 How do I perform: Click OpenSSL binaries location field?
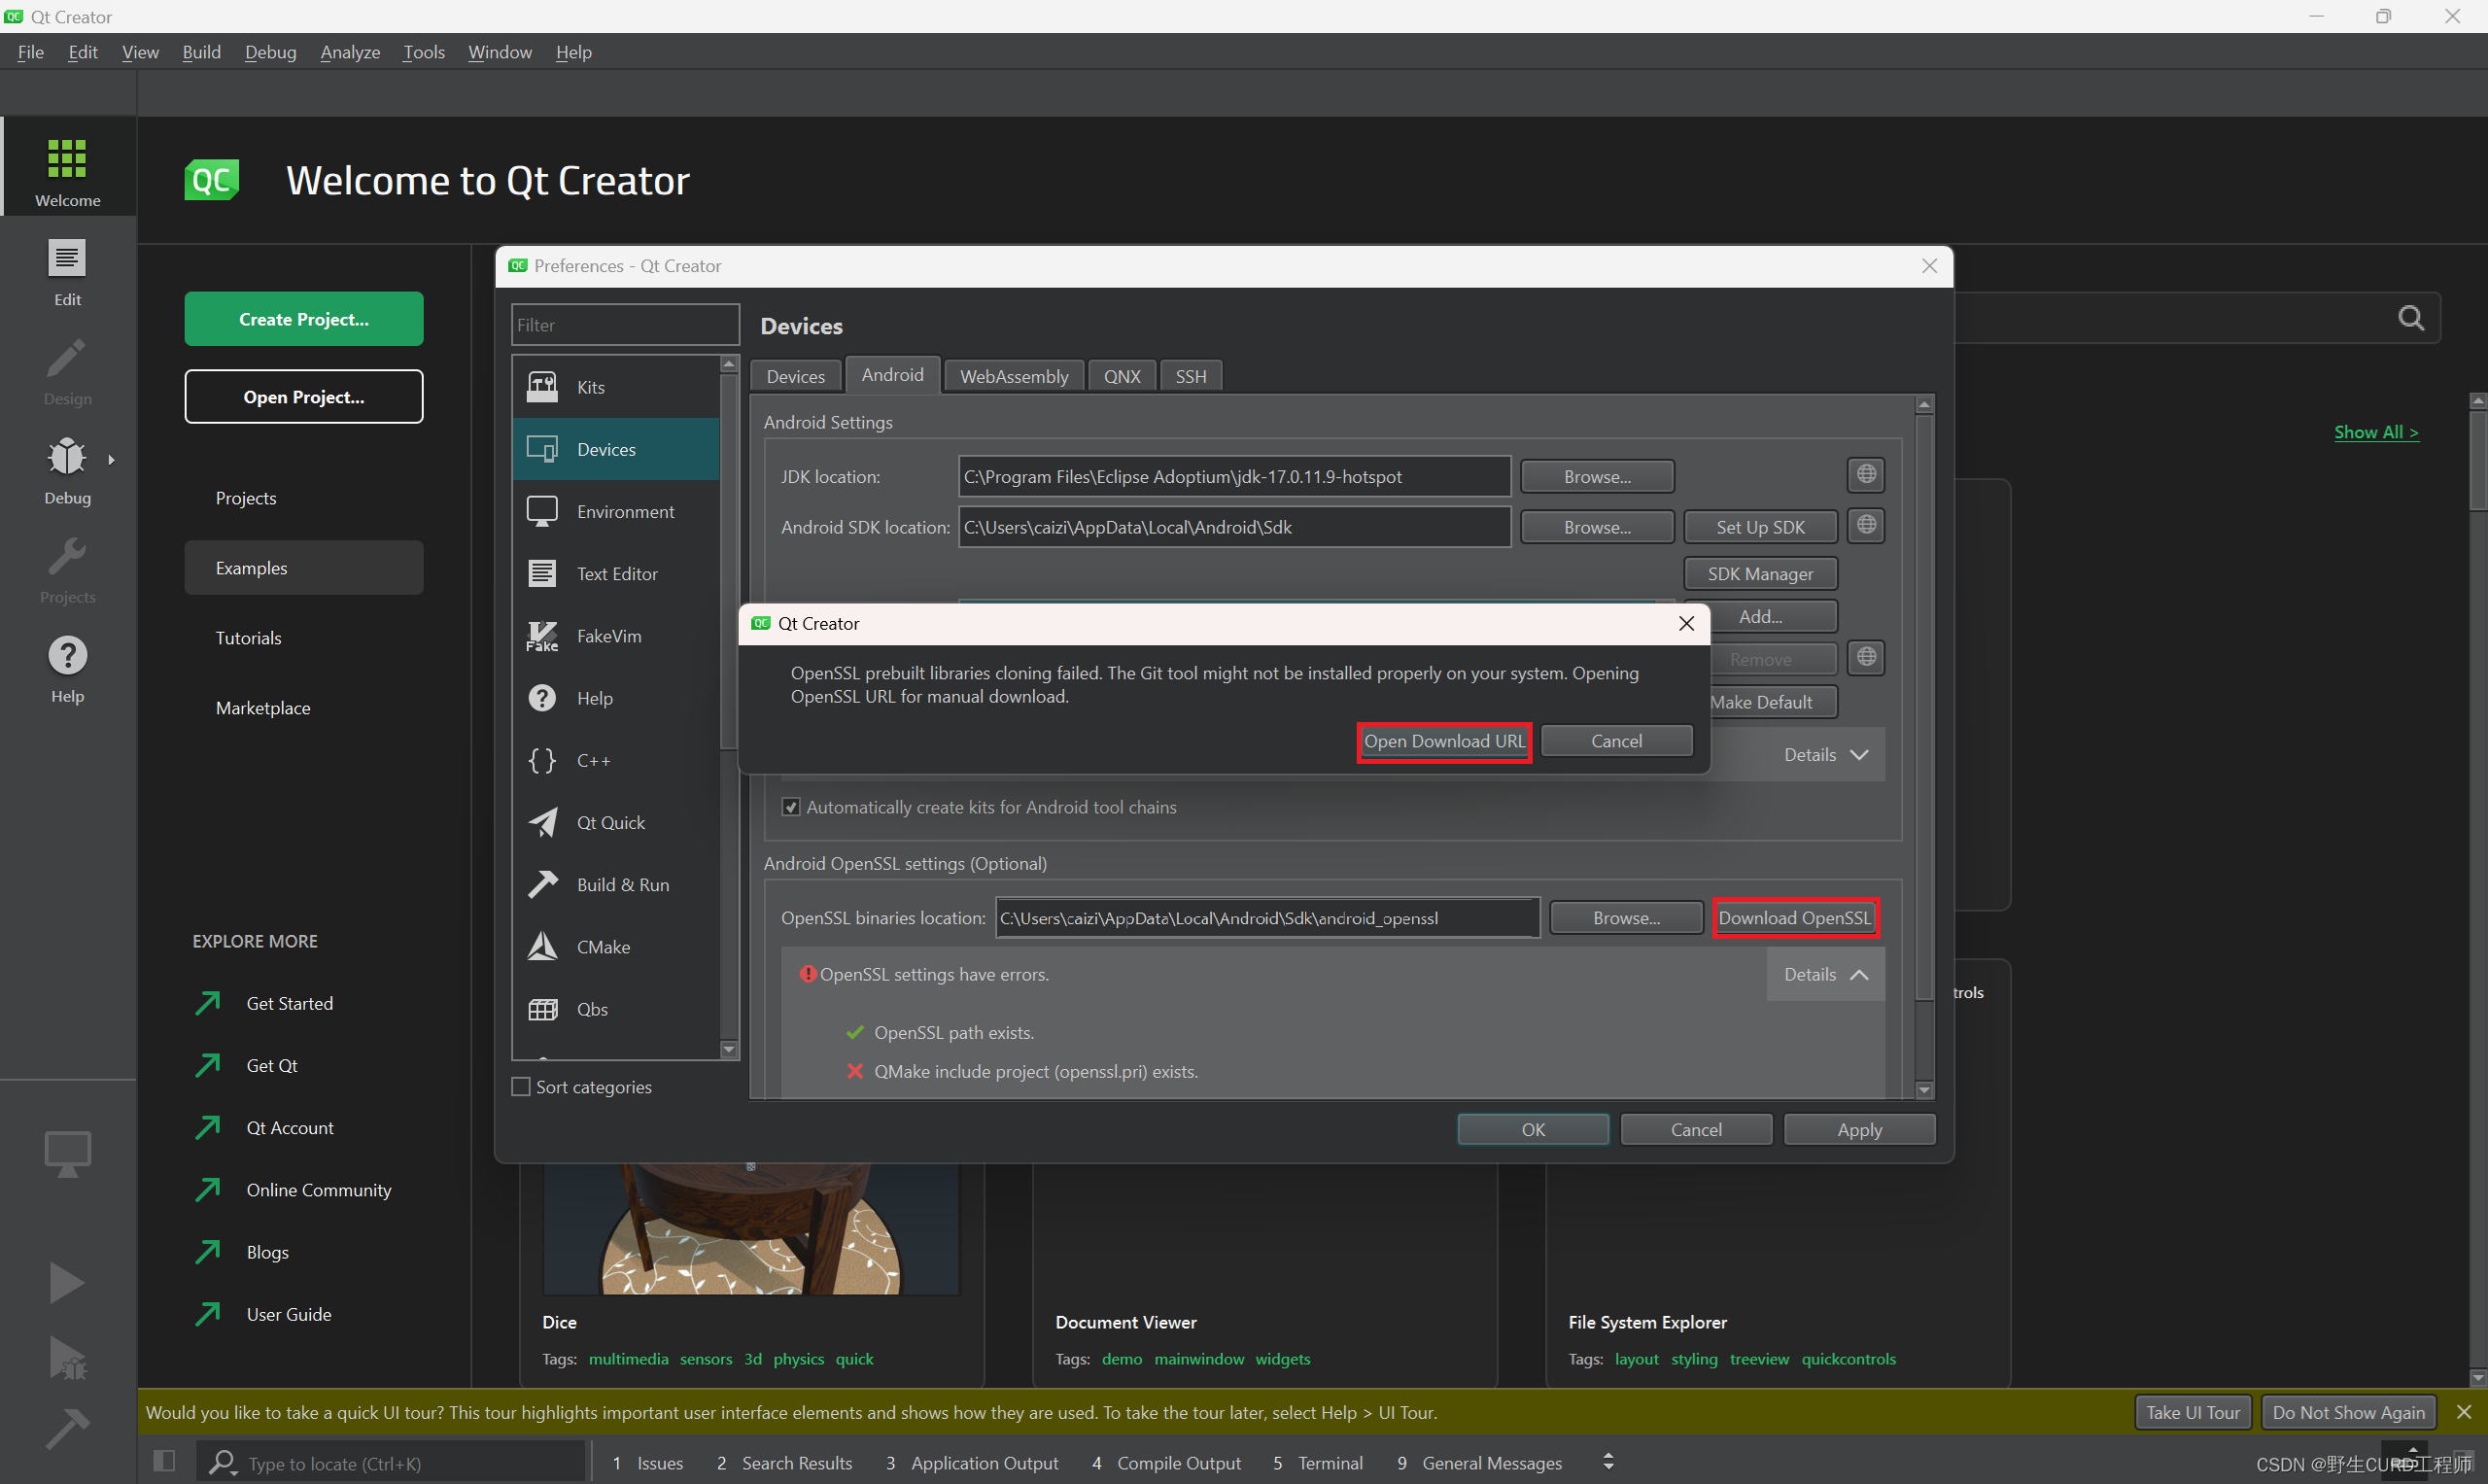[1267, 918]
